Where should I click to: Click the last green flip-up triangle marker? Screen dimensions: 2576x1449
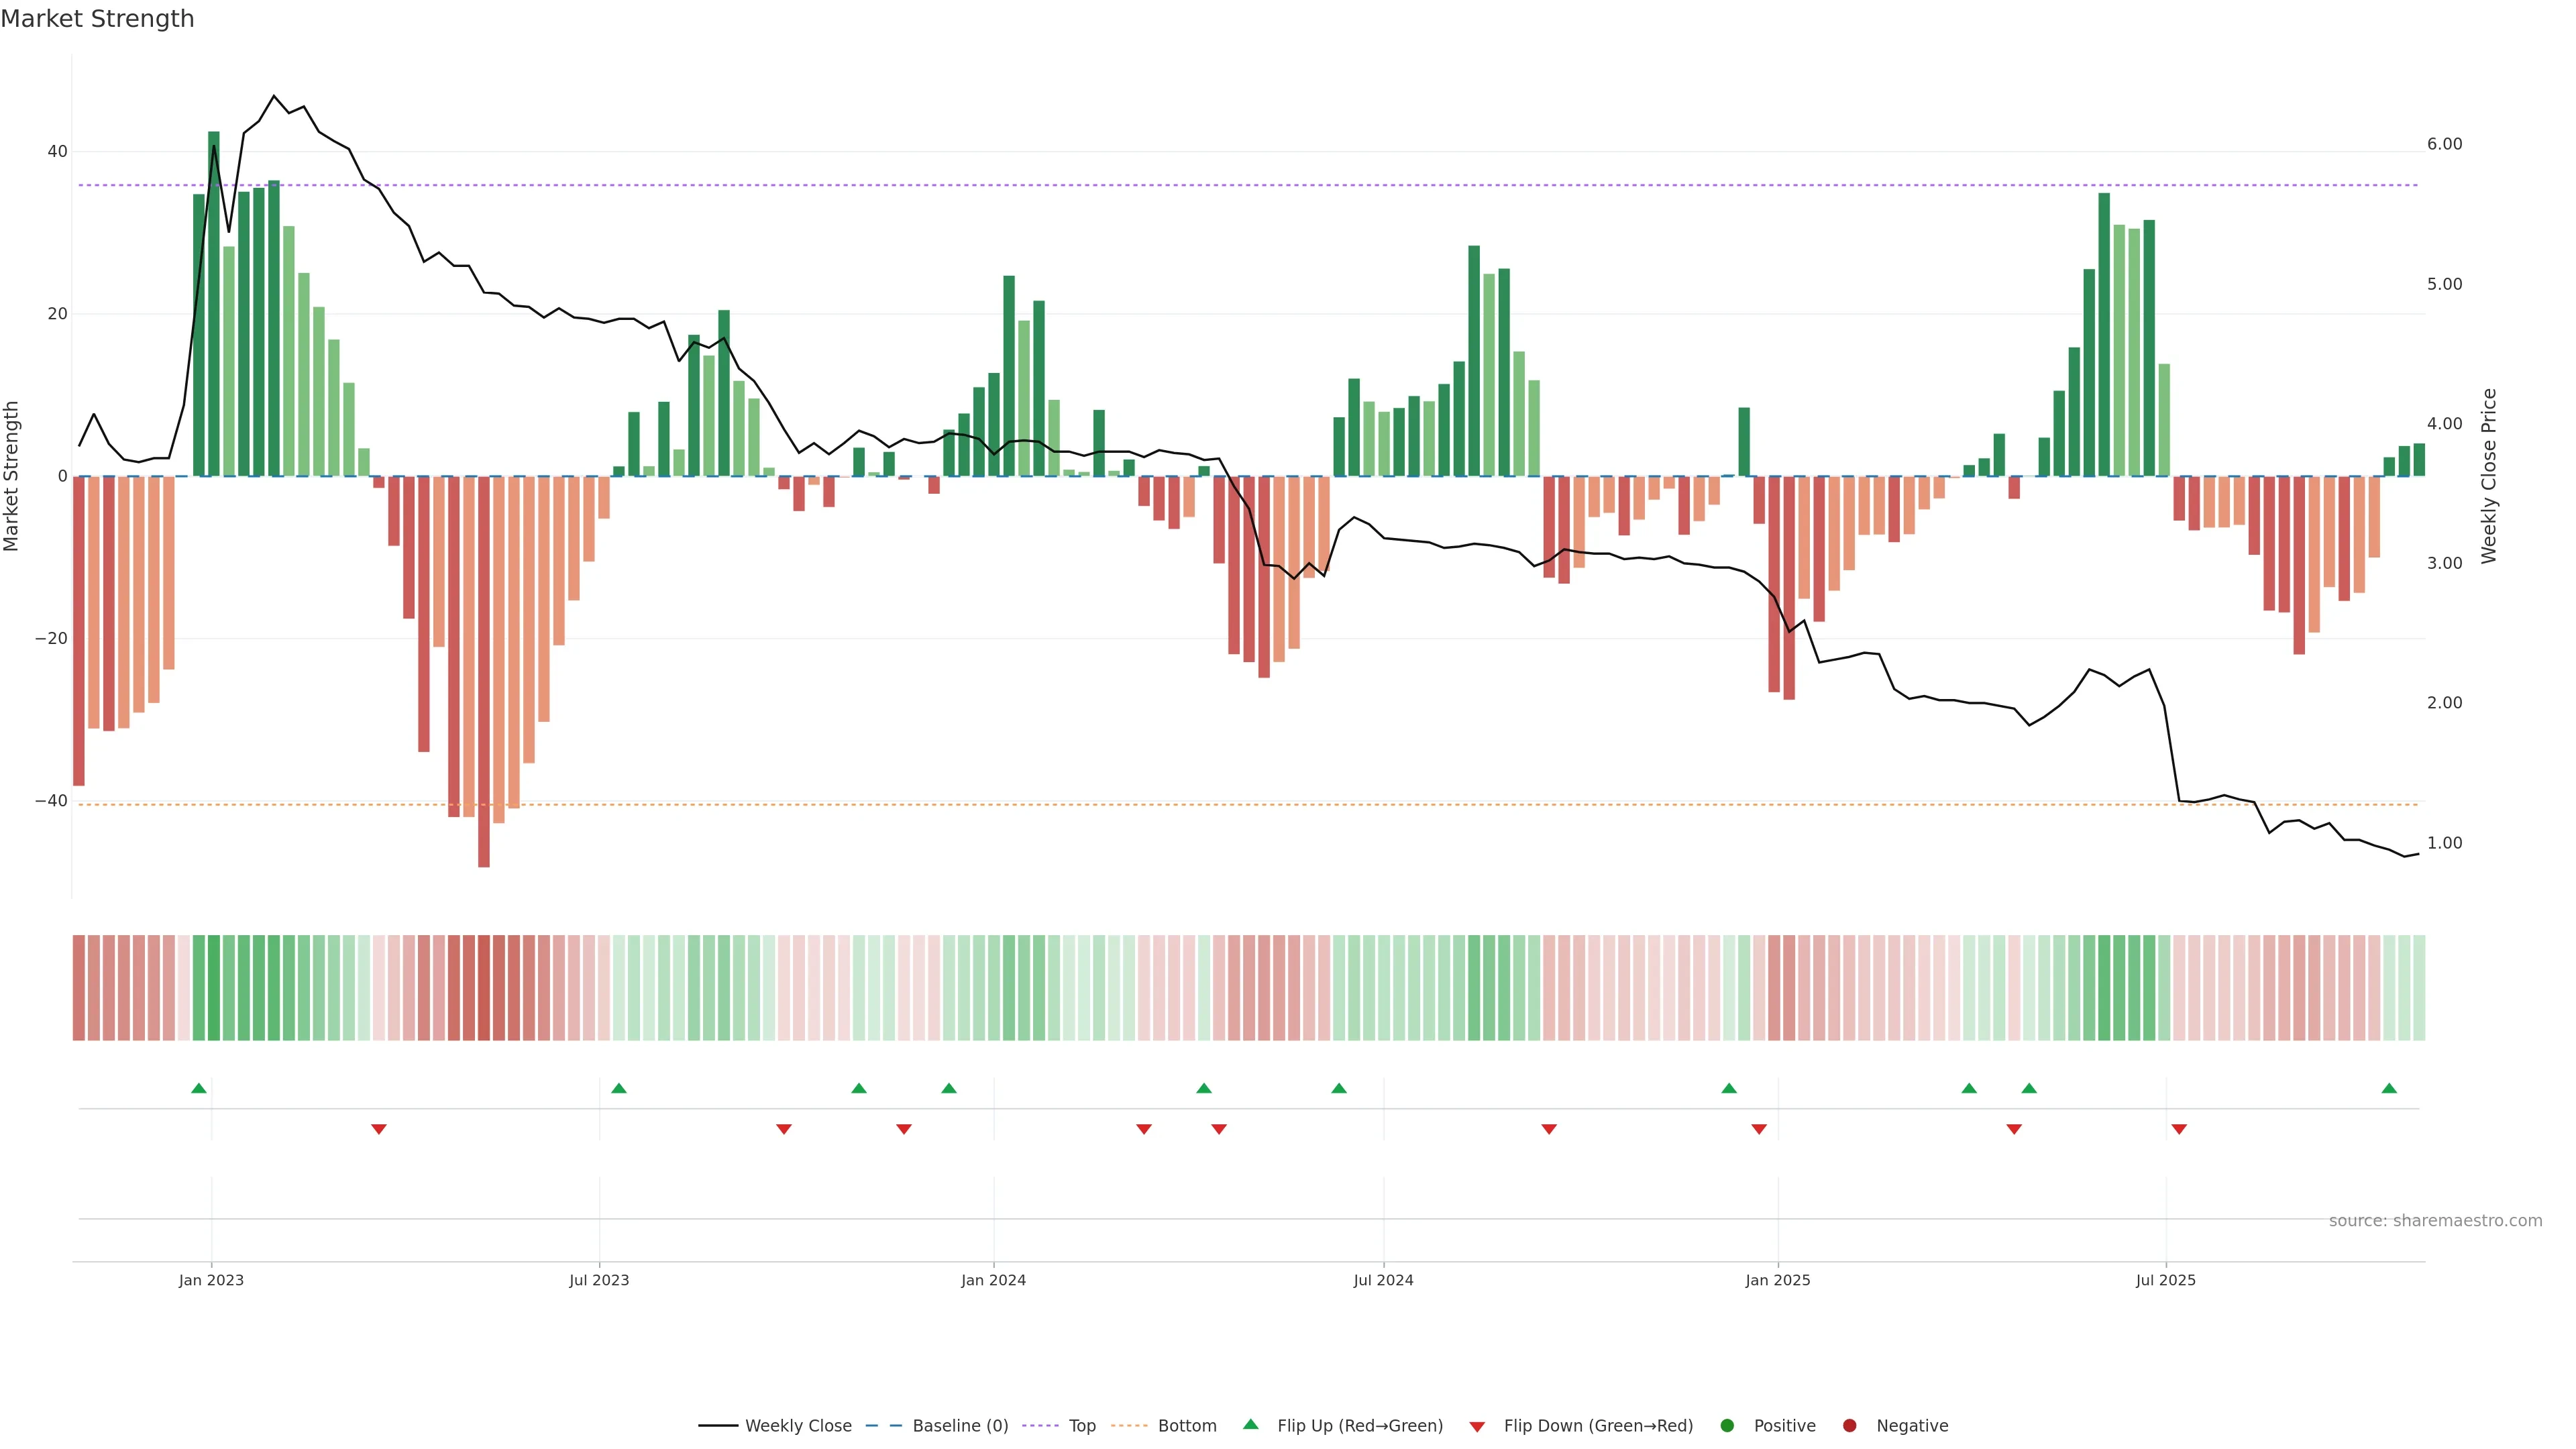[2389, 1088]
